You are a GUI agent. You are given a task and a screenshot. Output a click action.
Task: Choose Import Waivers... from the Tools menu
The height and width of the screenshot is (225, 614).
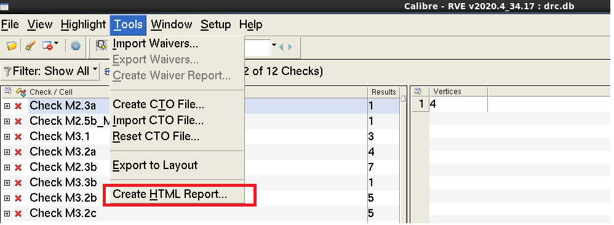pos(177,44)
